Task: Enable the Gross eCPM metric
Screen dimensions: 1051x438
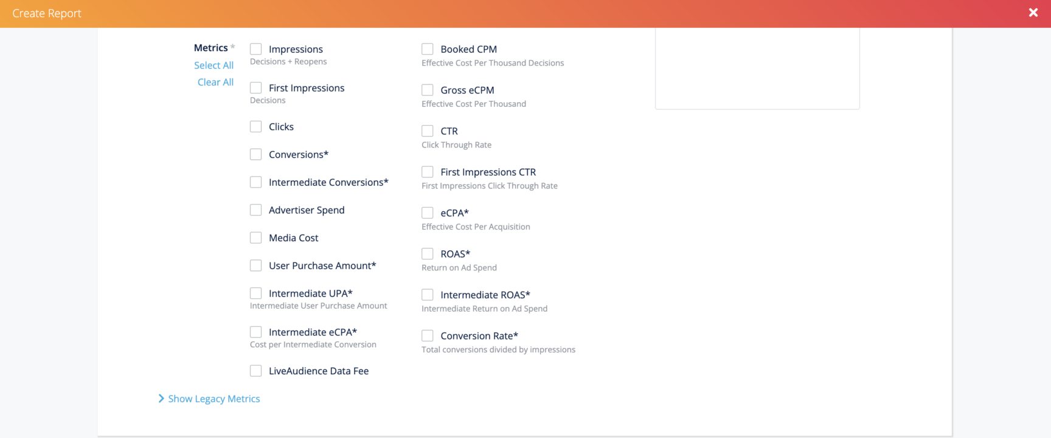Action: tap(428, 90)
